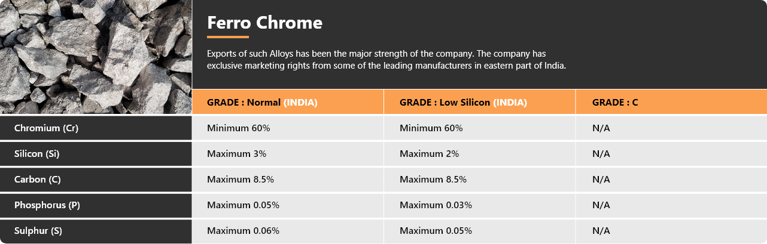Click the N/A cell in Chromium row
Viewport: 767px width, 244px height.
tap(671, 128)
